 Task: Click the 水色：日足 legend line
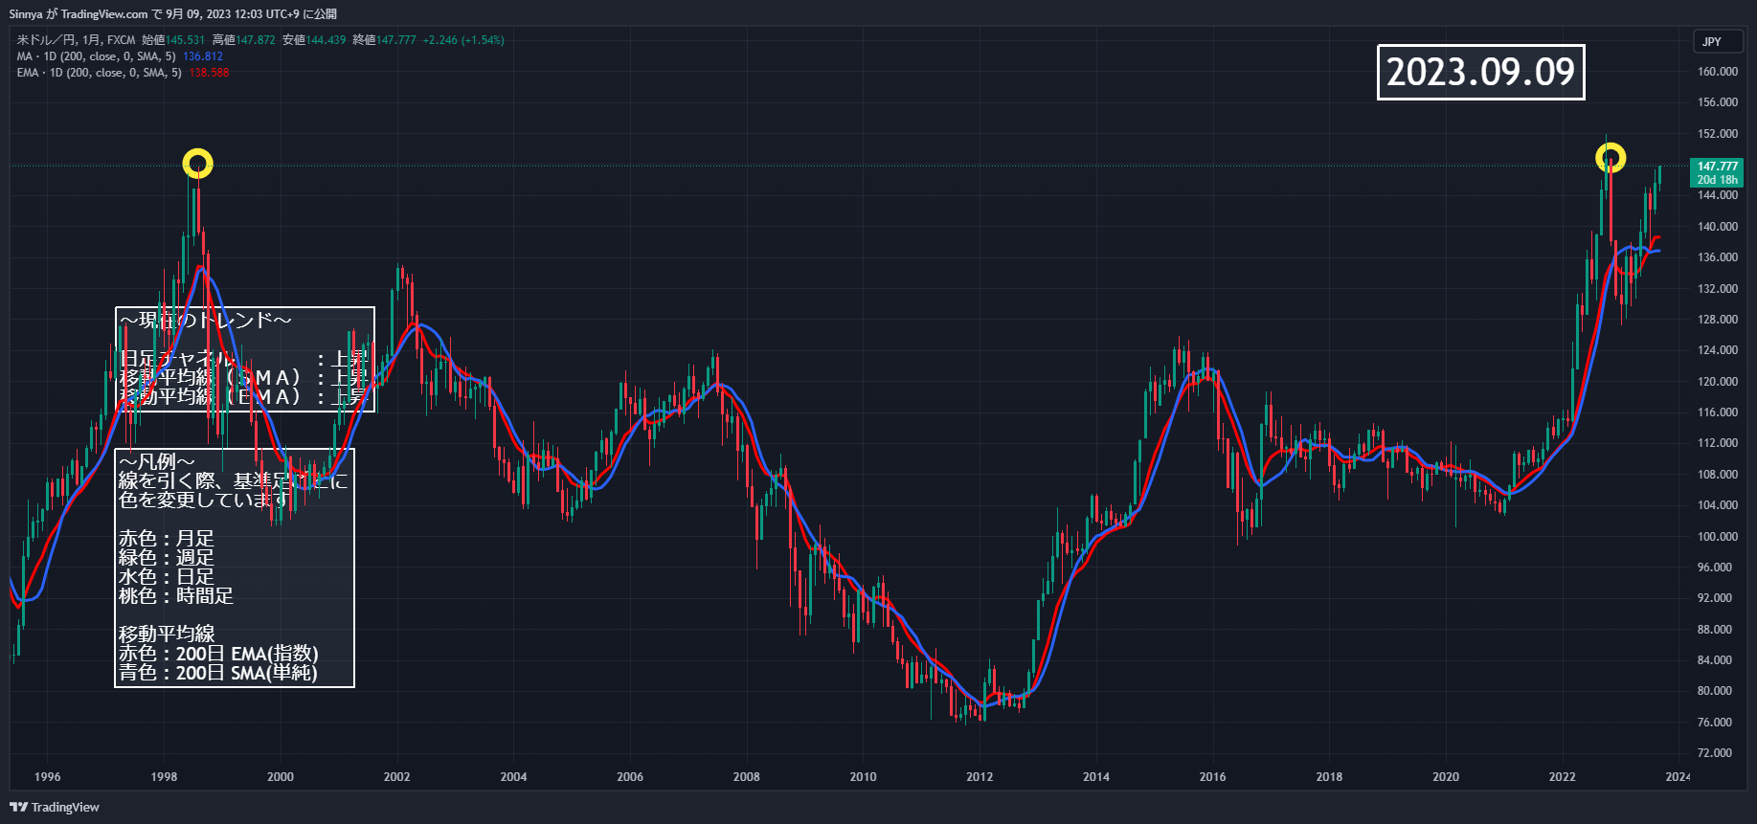click(x=167, y=577)
